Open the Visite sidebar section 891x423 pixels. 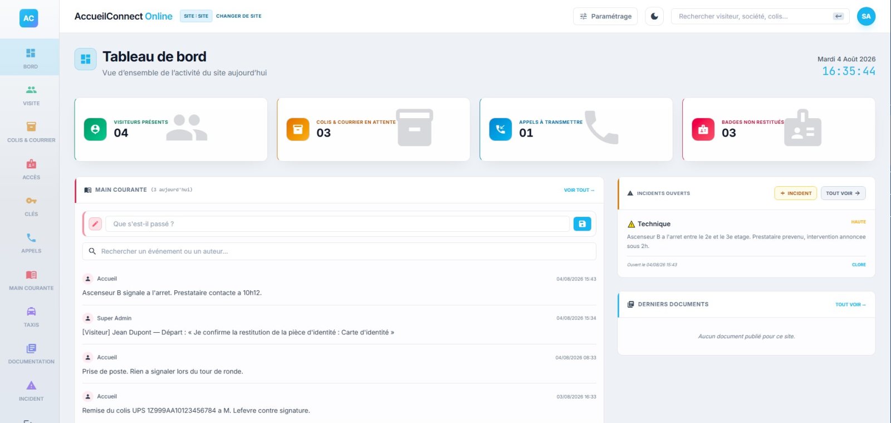(x=31, y=95)
